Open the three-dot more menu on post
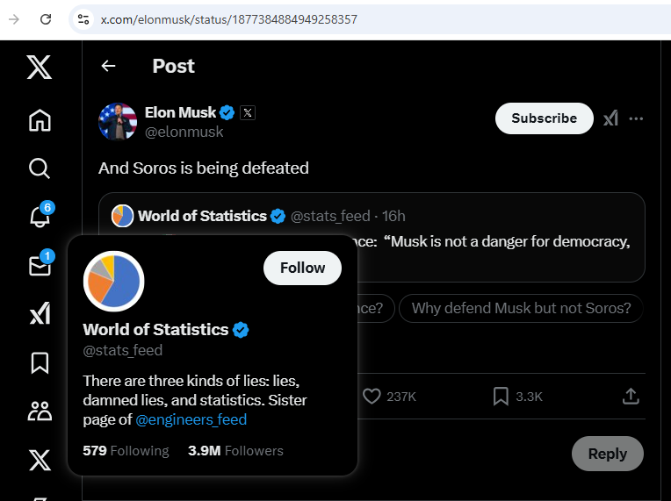This screenshot has width=671, height=501. coord(636,118)
